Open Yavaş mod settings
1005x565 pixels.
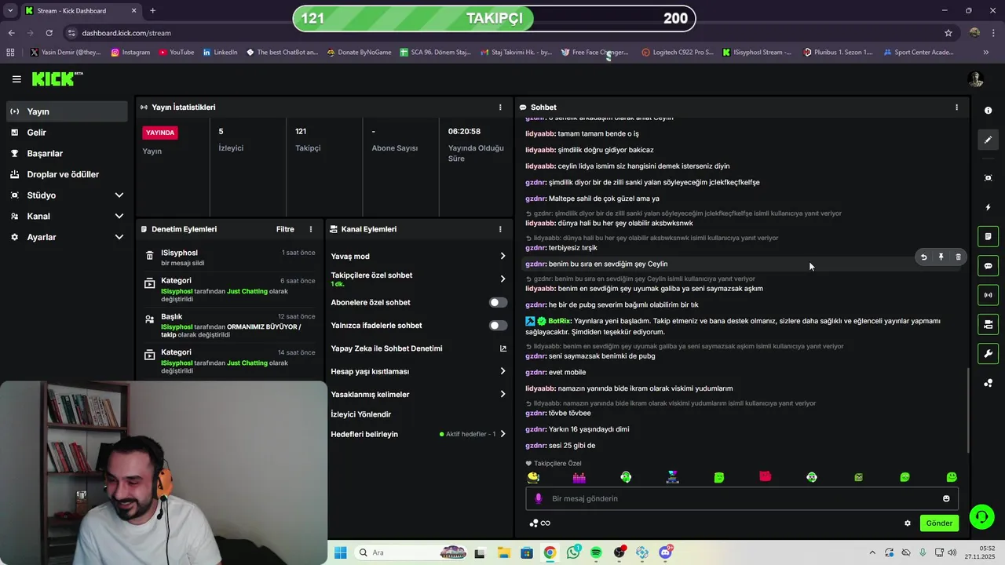418,256
